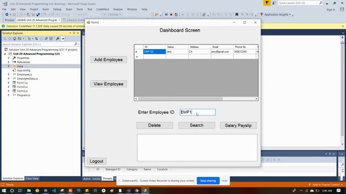Viewport: 346px width, 194px height.
Task: Click the notifications filter flag icon
Action: coord(267,3)
